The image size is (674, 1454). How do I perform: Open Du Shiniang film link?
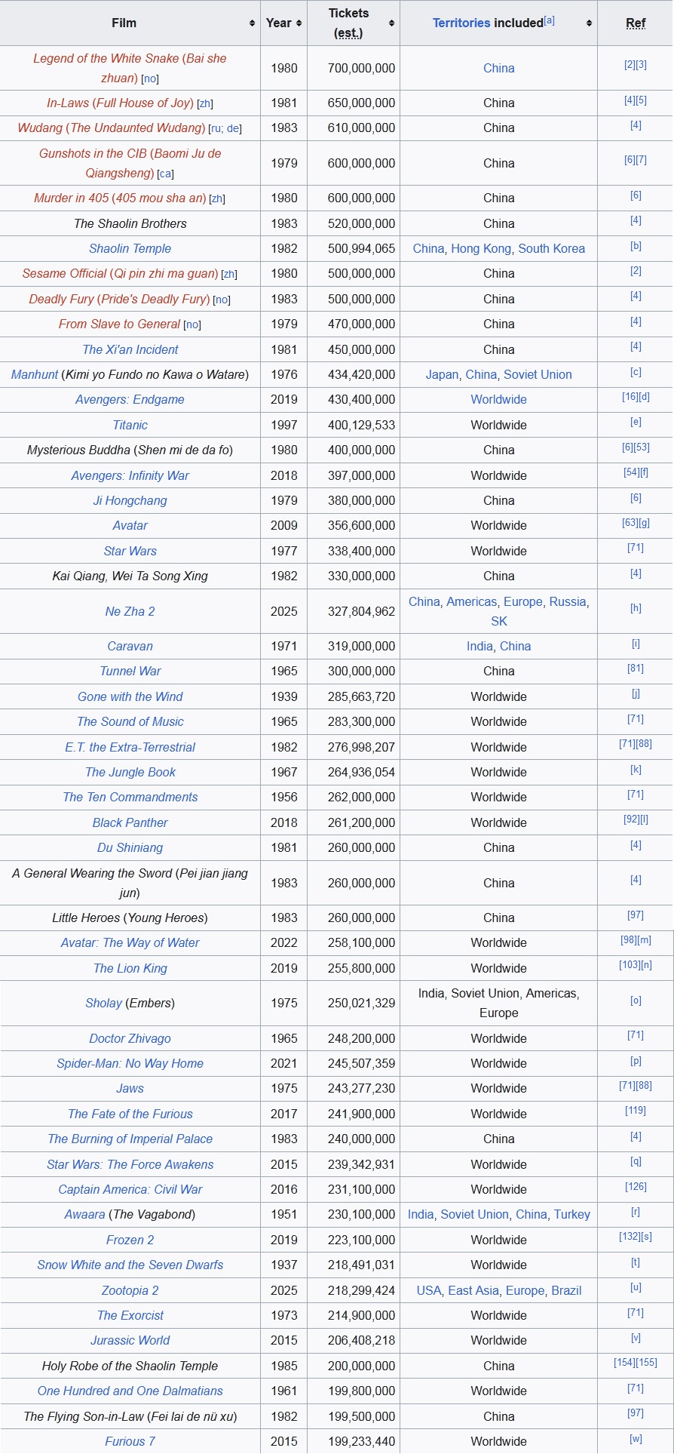pyautogui.click(x=130, y=847)
